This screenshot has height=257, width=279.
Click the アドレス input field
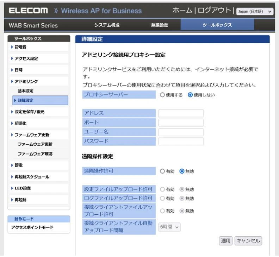(181, 113)
